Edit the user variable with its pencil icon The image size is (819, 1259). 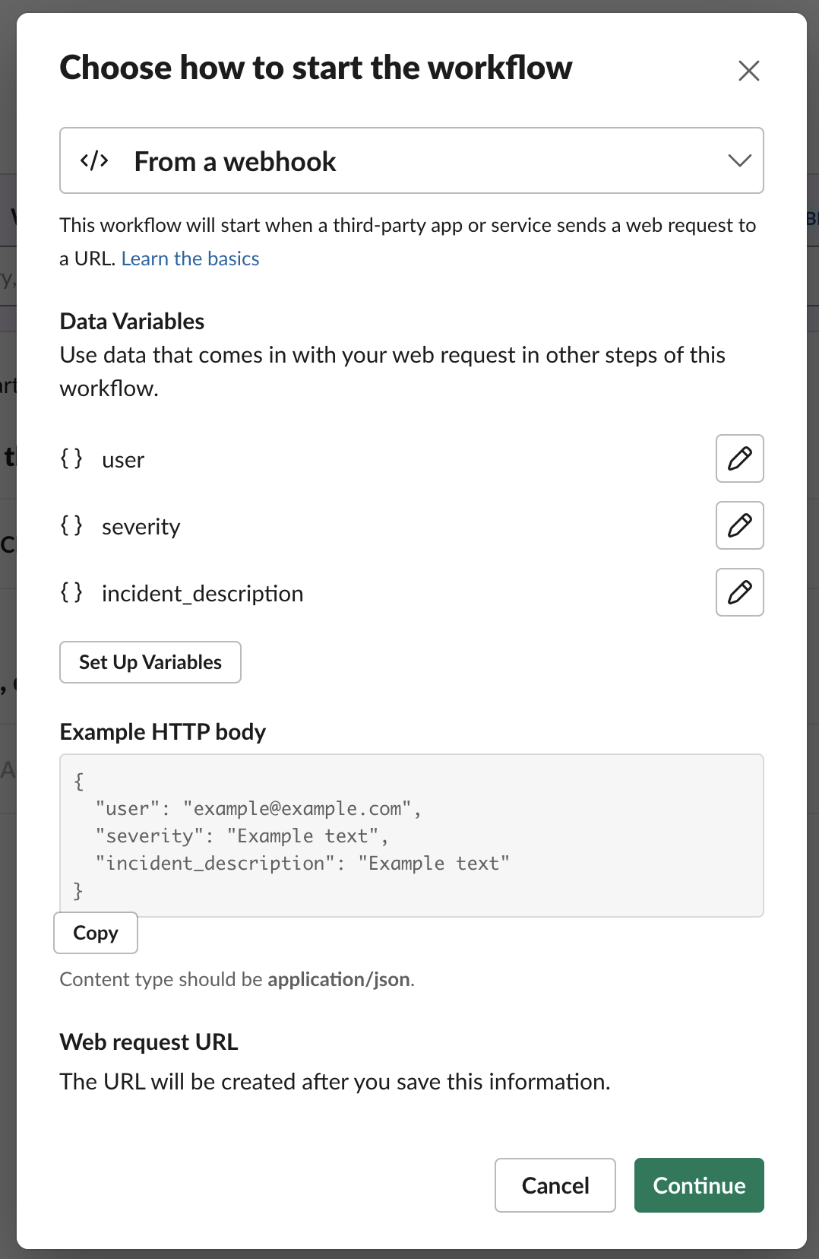739,458
